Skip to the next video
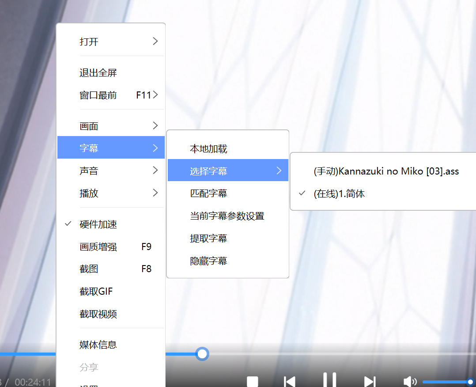The height and width of the screenshot is (387, 476). point(369,380)
